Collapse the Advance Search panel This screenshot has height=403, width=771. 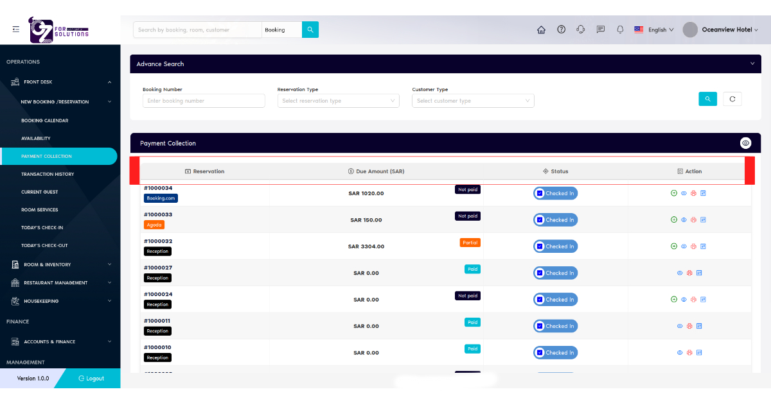(752, 64)
